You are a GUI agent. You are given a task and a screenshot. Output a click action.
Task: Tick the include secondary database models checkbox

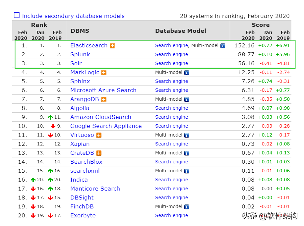click(17, 15)
